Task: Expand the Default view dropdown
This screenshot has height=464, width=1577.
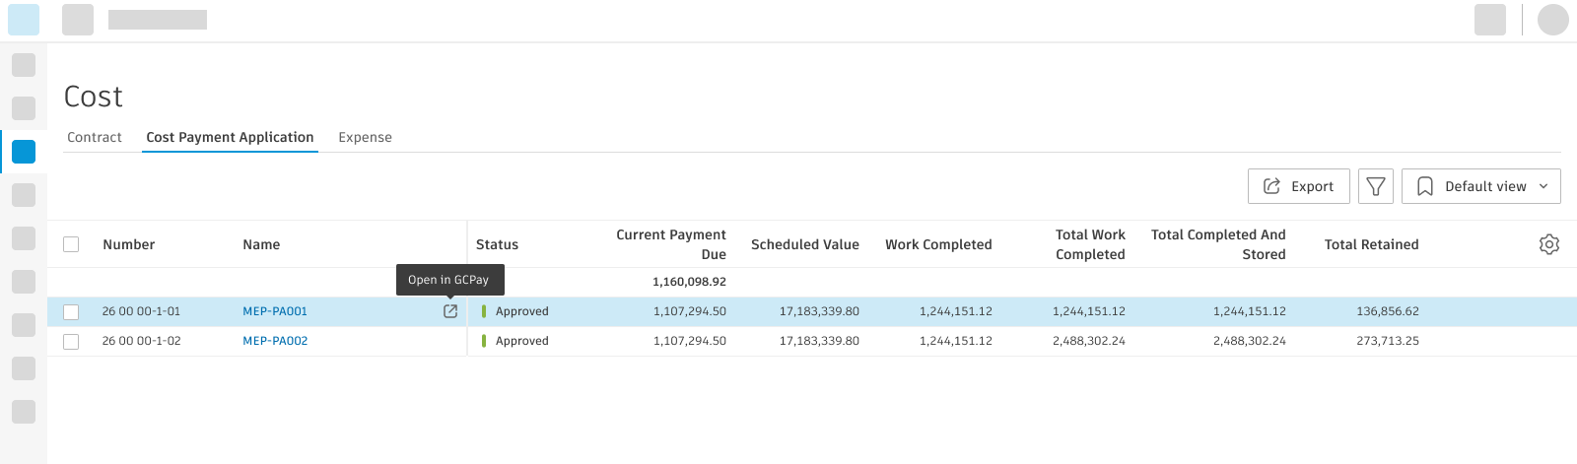Action: tap(1484, 186)
